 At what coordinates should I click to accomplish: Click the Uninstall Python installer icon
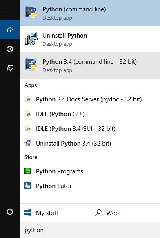click(31, 38)
